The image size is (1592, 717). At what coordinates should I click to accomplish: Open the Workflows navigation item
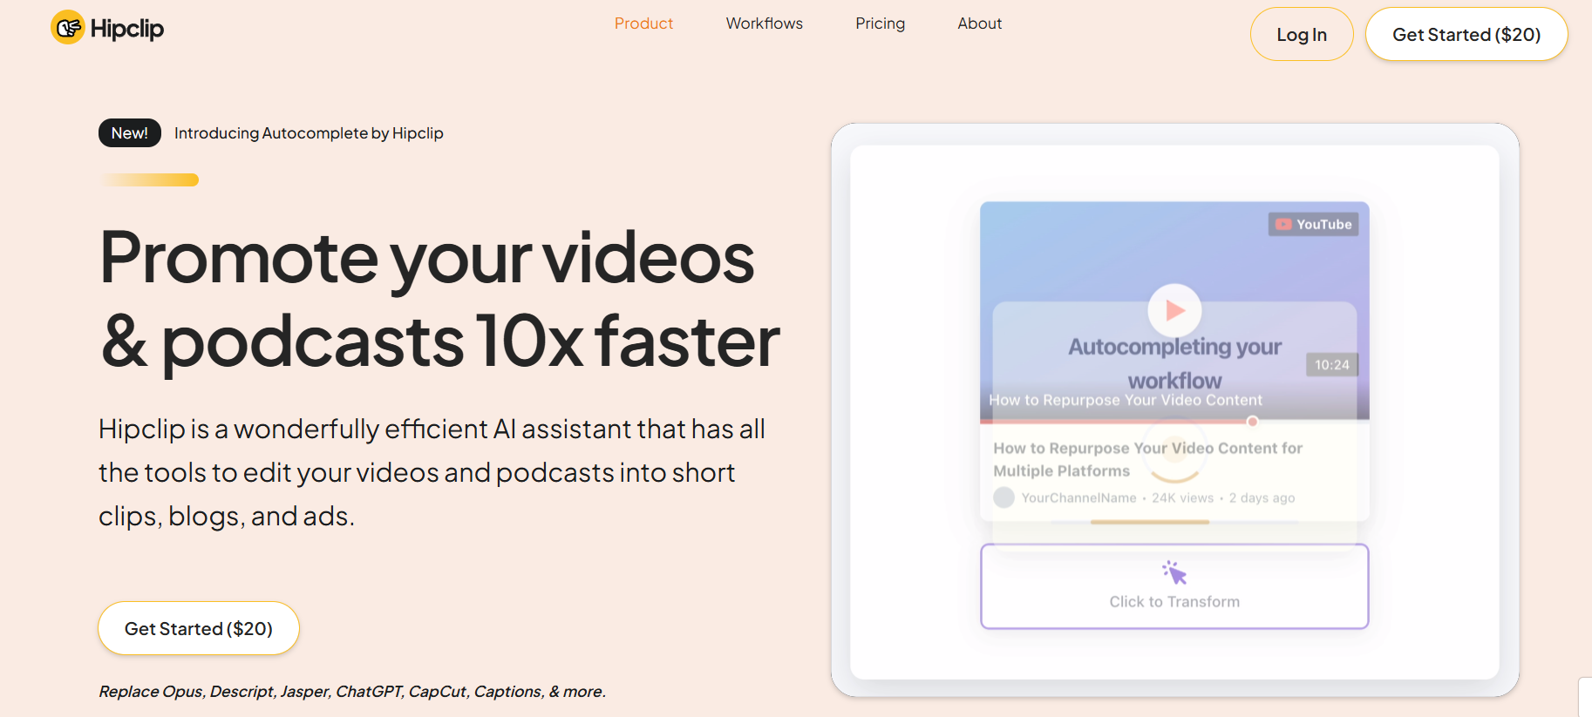click(765, 24)
